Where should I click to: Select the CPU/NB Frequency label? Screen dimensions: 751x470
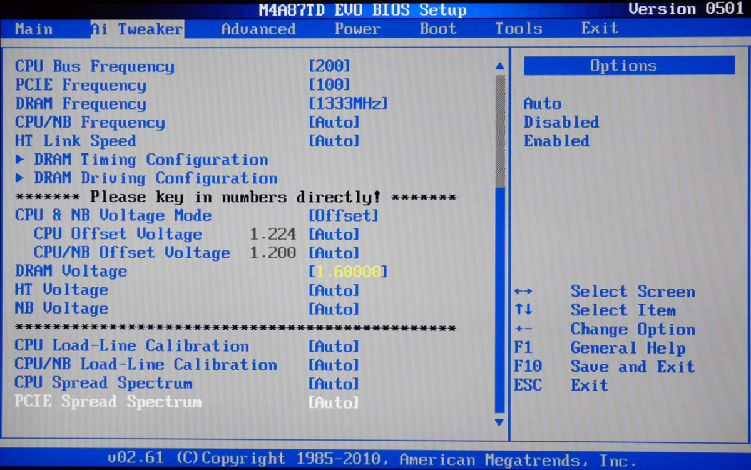[x=90, y=123]
